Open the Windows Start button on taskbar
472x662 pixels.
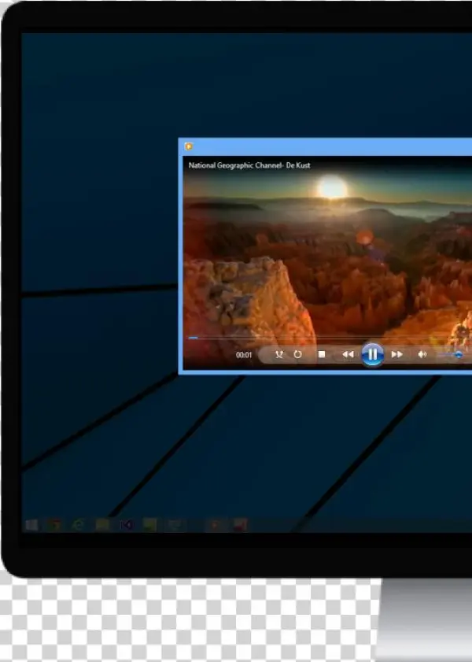pos(31,525)
